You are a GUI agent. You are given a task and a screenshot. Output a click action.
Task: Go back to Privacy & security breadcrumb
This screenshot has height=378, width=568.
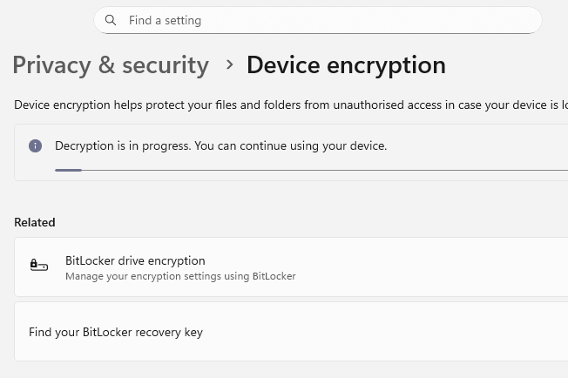(x=111, y=65)
